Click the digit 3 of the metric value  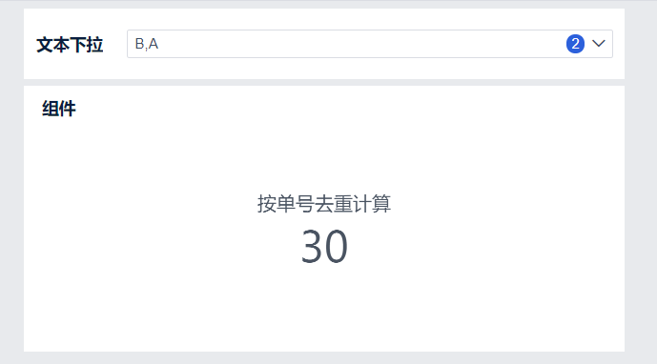point(312,246)
